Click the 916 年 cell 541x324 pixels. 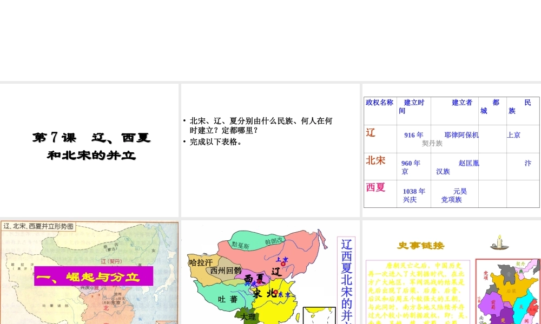pos(414,135)
